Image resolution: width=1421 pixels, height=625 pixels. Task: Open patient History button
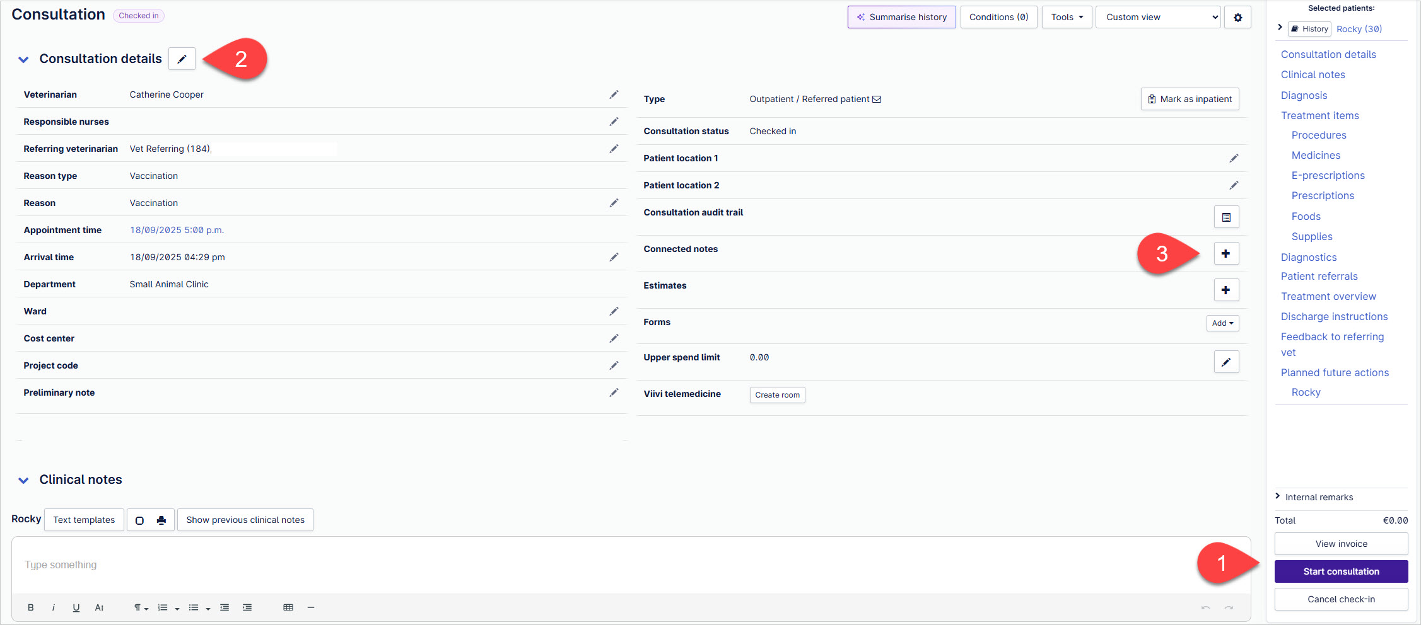click(x=1309, y=29)
